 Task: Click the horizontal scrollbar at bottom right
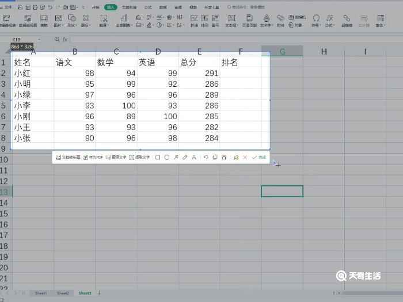[372, 293]
